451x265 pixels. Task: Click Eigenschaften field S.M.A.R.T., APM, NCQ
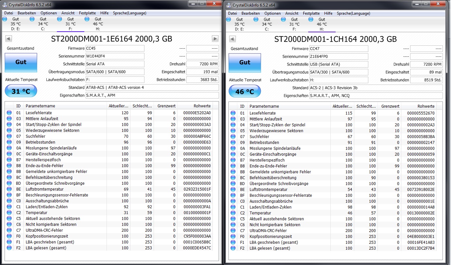coord(376,96)
